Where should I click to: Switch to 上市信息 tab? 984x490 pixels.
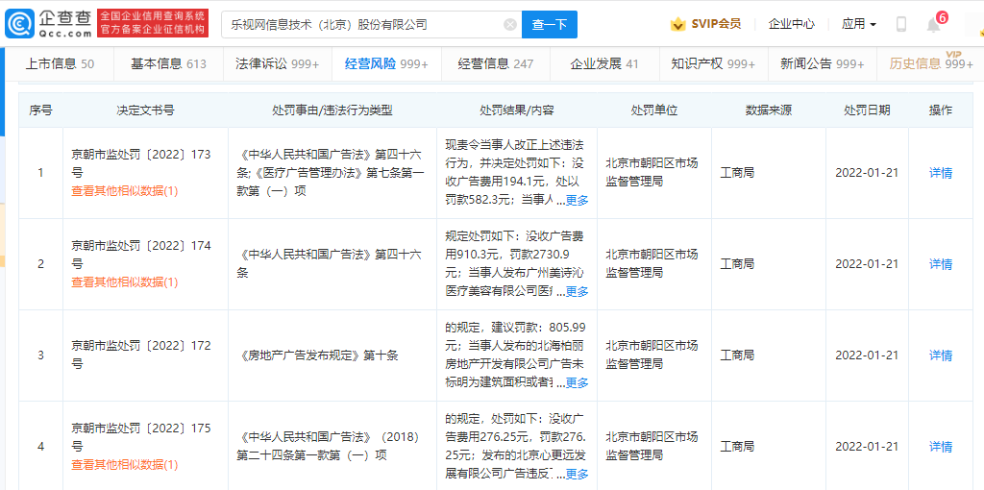pos(60,63)
